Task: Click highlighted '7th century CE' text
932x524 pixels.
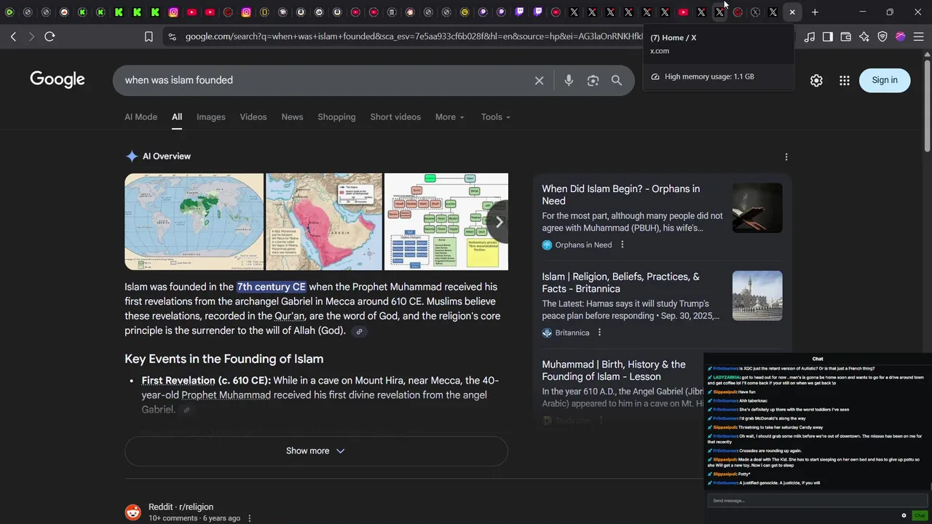Action: click(x=272, y=287)
